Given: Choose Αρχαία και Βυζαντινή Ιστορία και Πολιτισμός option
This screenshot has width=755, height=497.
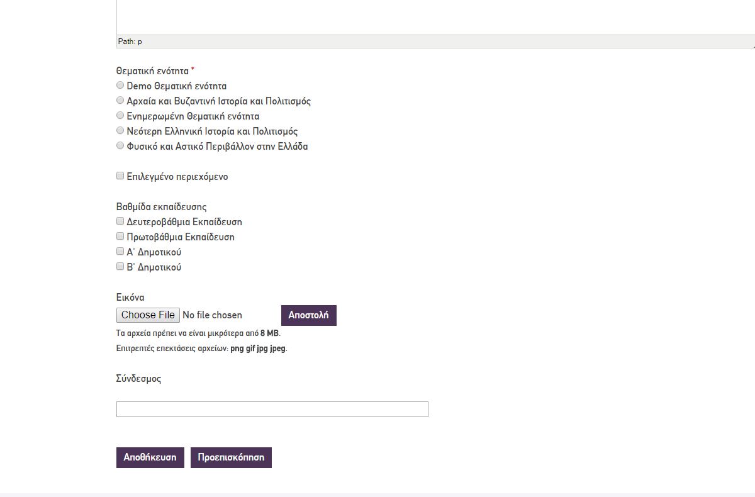Looking at the screenshot, I should 120,101.
